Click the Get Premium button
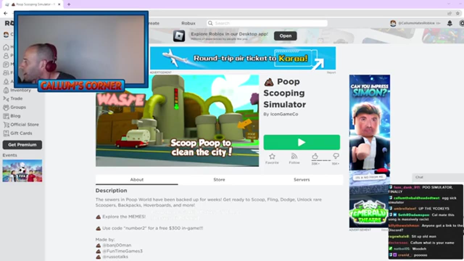 click(x=22, y=145)
